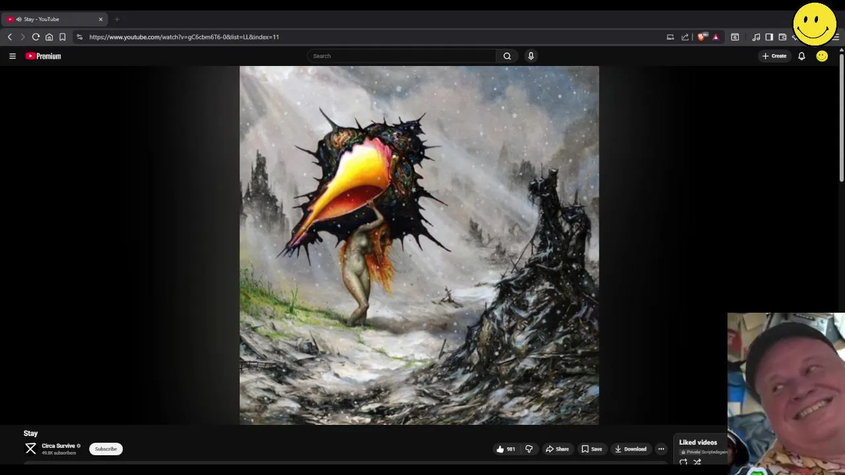Switch to the 'Stay - YouTube' tab
This screenshot has height=475, width=845.
pyautogui.click(x=53, y=19)
